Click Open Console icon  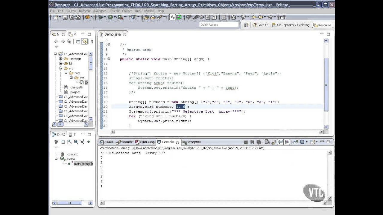coord(312,142)
